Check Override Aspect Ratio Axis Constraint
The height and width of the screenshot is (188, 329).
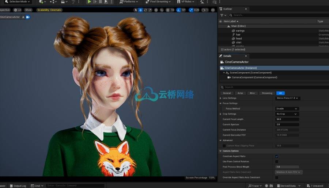coord(277,177)
